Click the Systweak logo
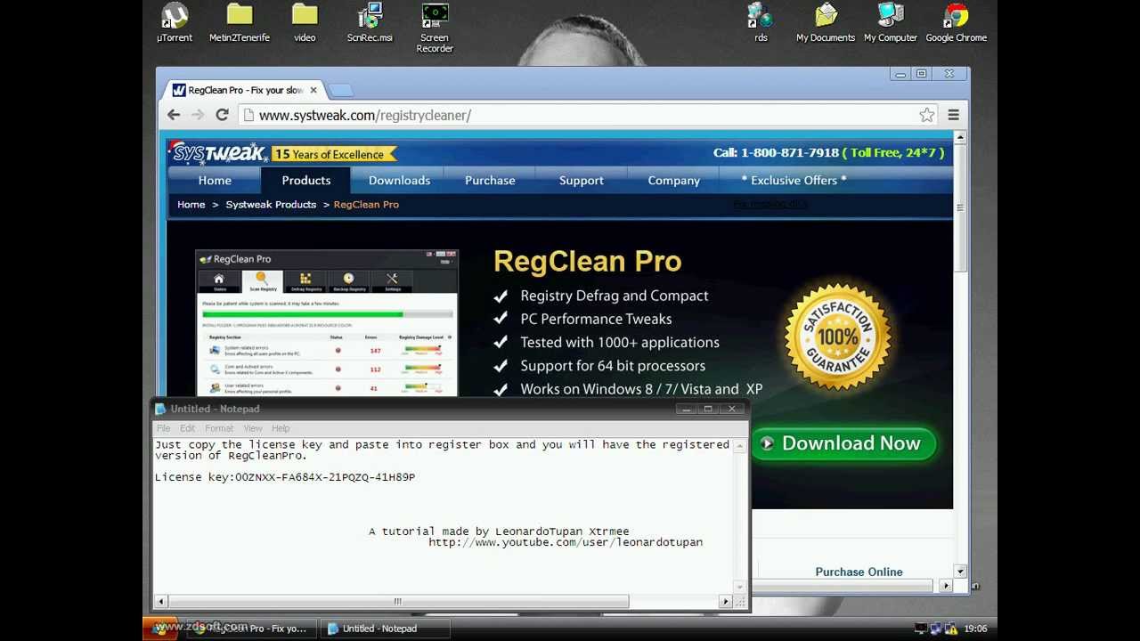 click(218, 153)
